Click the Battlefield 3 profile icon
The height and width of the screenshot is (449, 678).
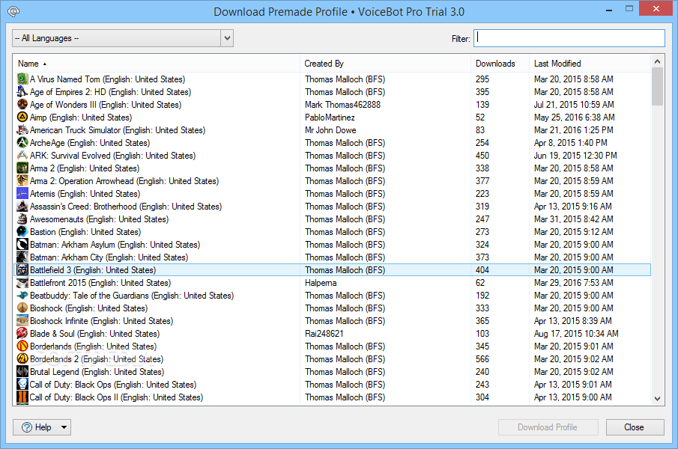coord(22,270)
